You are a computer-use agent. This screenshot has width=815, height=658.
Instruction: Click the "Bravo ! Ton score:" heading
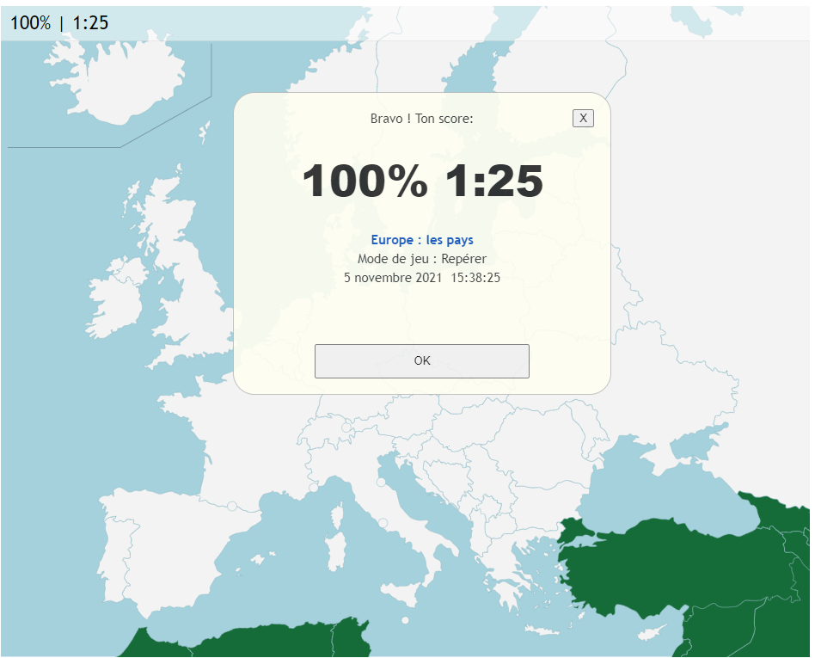[x=421, y=119]
